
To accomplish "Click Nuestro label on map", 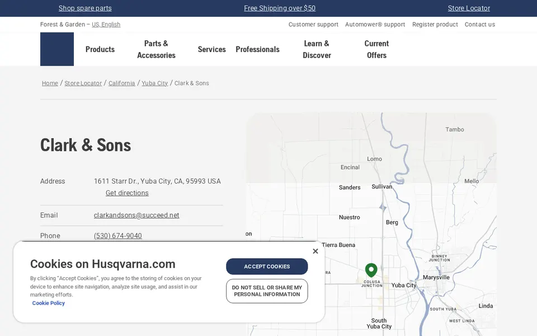I will 349,217.
